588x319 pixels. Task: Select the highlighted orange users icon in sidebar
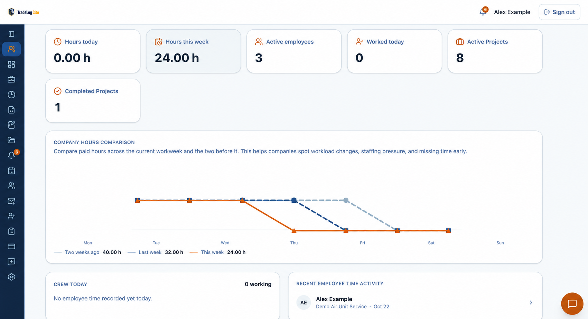(11, 49)
